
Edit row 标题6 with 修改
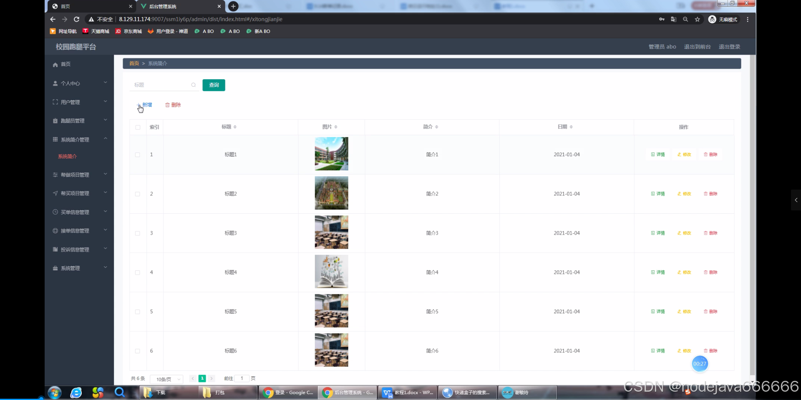(x=684, y=351)
